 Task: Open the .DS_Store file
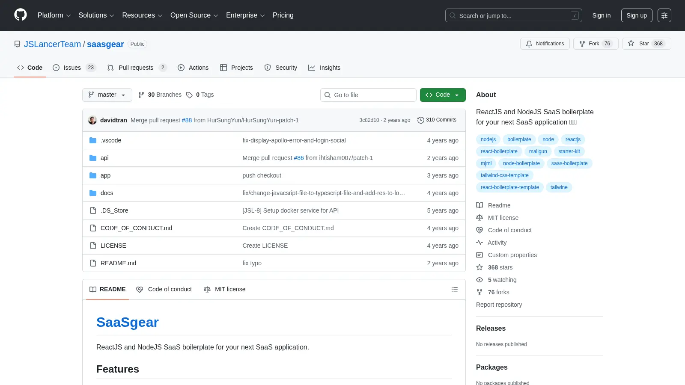[x=114, y=210]
